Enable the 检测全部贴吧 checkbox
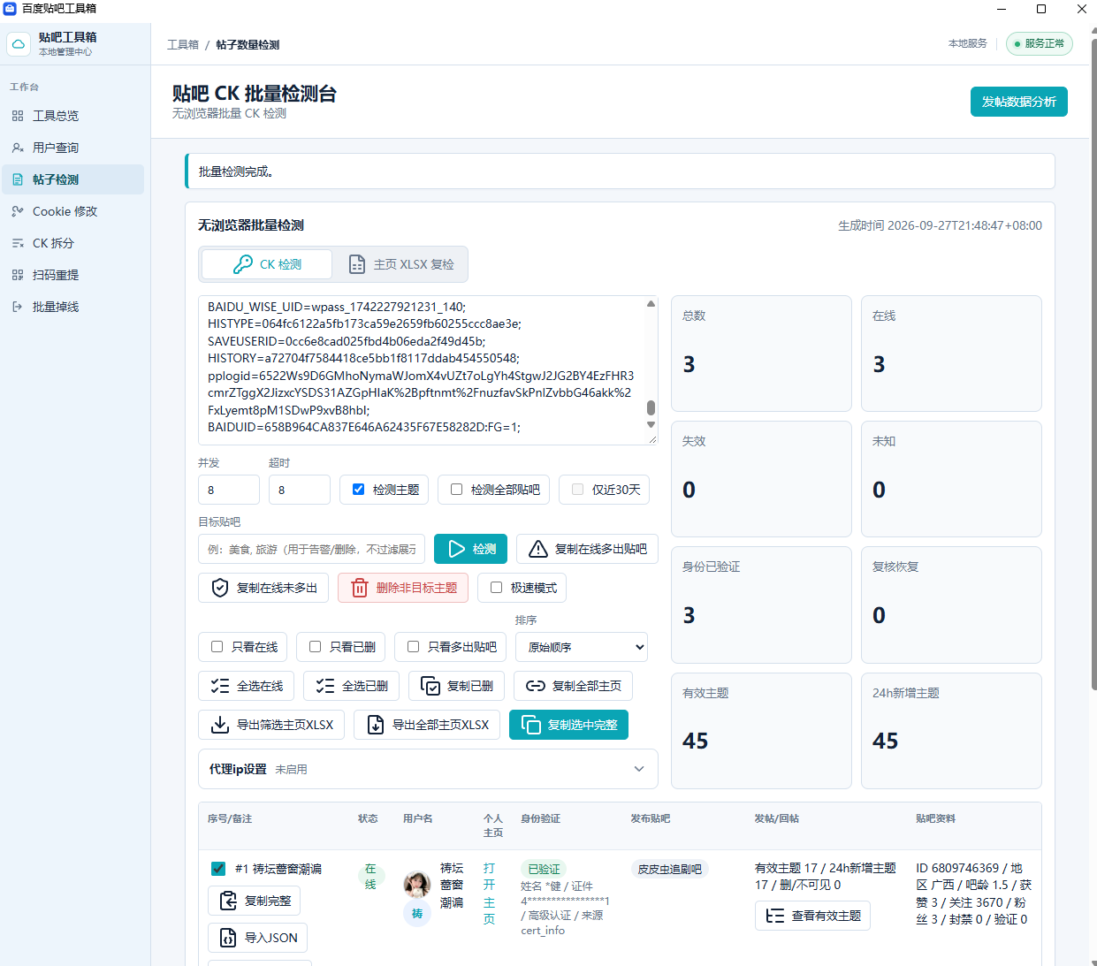Screen dimensions: 1097x966 pyautogui.click(x=456, y=490)
